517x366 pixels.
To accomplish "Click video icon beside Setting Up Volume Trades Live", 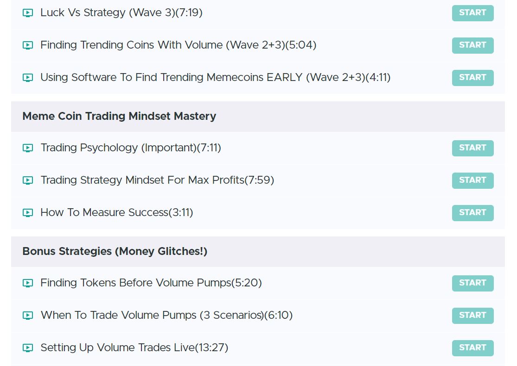I will click(x=28, y=348).
